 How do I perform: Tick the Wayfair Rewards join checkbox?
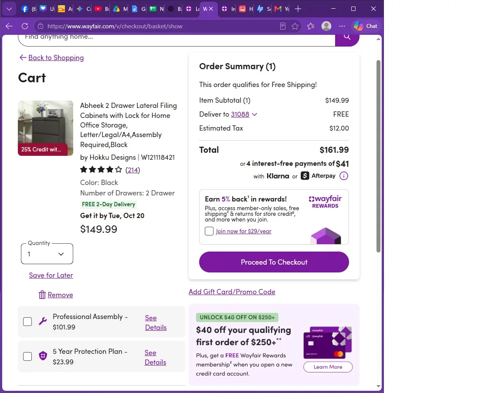[x=209, y=231]
